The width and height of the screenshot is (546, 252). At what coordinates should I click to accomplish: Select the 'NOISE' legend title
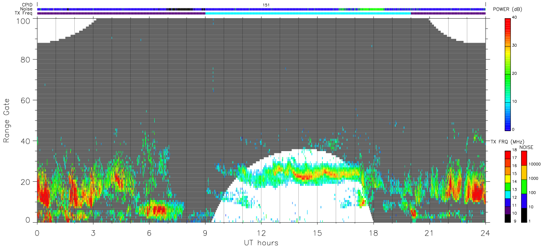coord(526,147)
